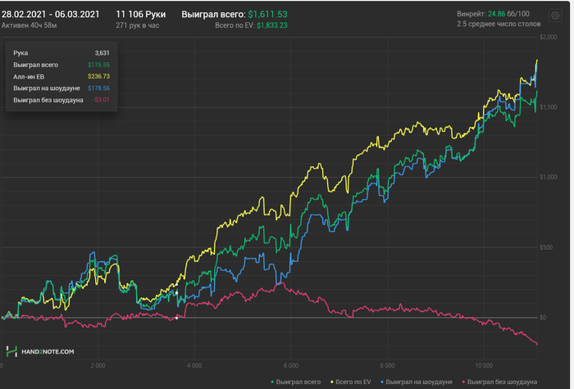Click the 4 000 x-axis label
The image size is (574, 389).
tap(194, 365)
